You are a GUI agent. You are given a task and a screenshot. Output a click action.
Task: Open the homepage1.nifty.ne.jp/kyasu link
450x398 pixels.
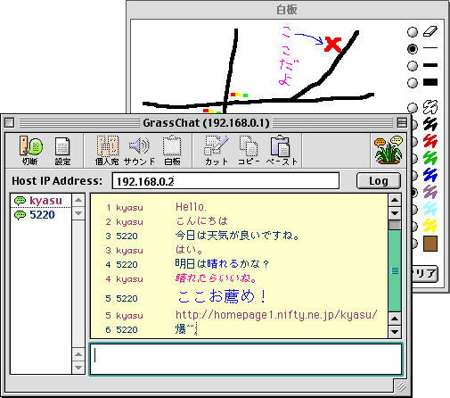(x=276, y=315)
